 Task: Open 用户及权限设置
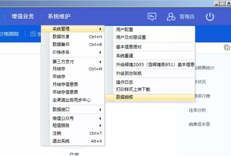(150, 37)
